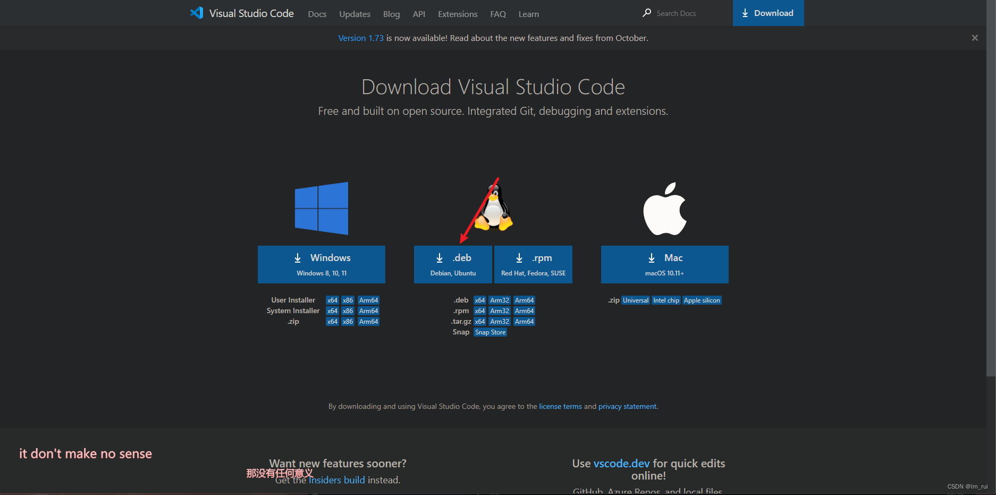The width and height of the screenshot is (996, 495).
Task: Select User Installer Arm64 link
Action: pyautogui.click(x=368, y=300)
